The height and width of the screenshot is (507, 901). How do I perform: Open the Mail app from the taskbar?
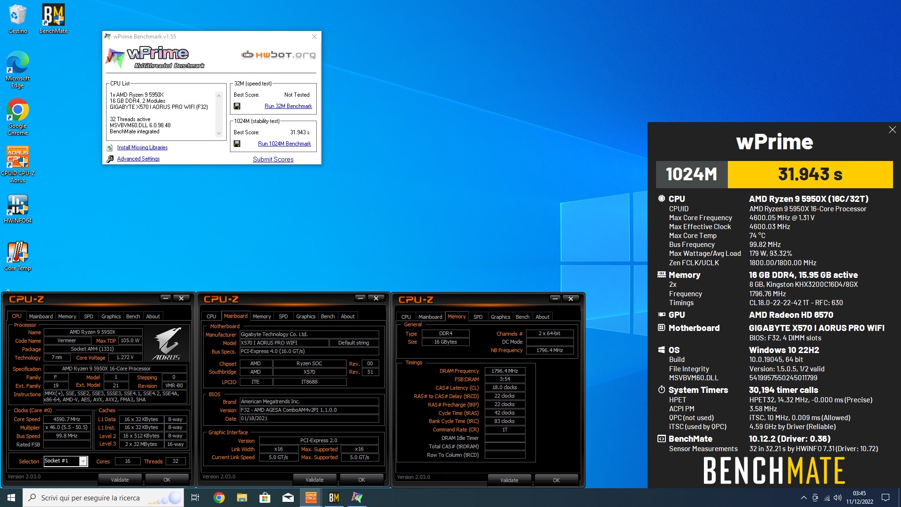click(x=288, y=498)
